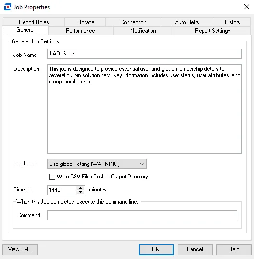Select the Connection tab
The height and width of the screenshot is (259, 254).
pos(133,22)
